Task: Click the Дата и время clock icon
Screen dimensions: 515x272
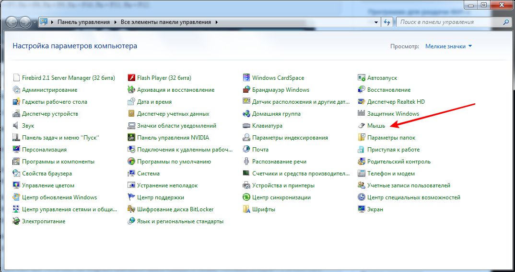Action: pyautogui.click(x=131, y=102)
